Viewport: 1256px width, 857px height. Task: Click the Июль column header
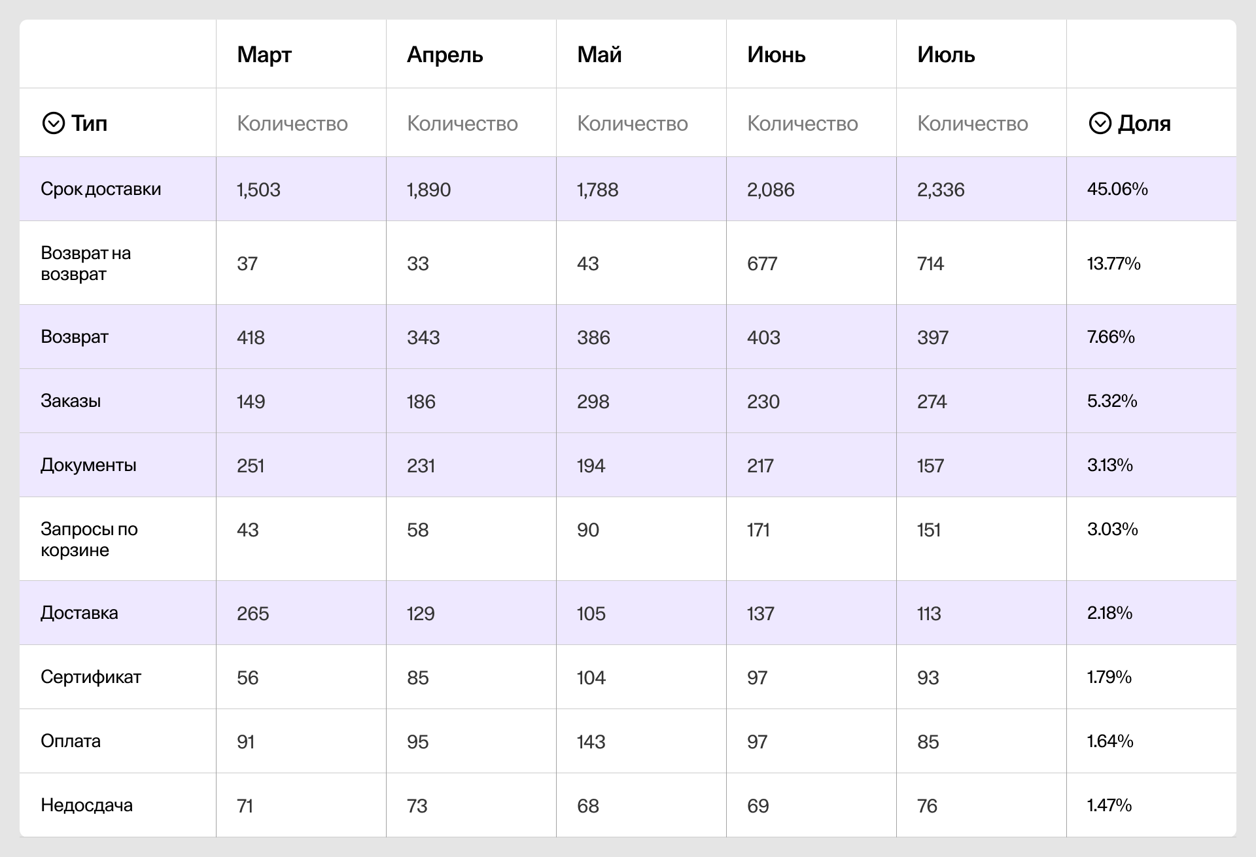coord(946,54)
